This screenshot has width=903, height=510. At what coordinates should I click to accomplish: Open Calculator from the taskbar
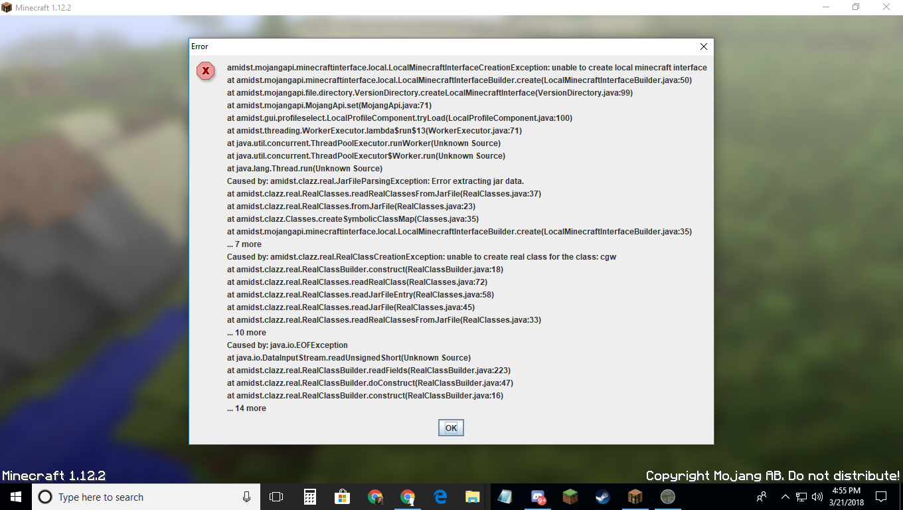309,496
